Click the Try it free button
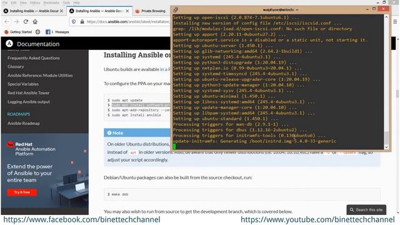Viewport: 400px width, 225px height. coord(22,192)
